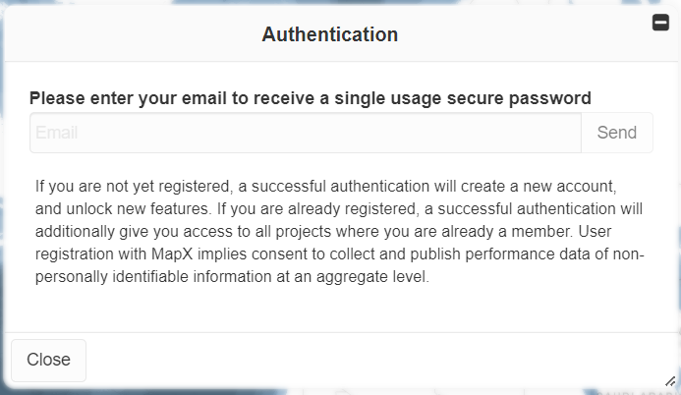Click the Authentication title text
This screenshot has width=681, height=395.
tap(330, 34)
